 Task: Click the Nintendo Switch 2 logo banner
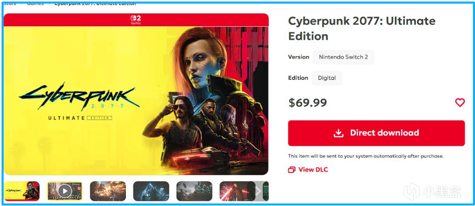pos(136,20)
